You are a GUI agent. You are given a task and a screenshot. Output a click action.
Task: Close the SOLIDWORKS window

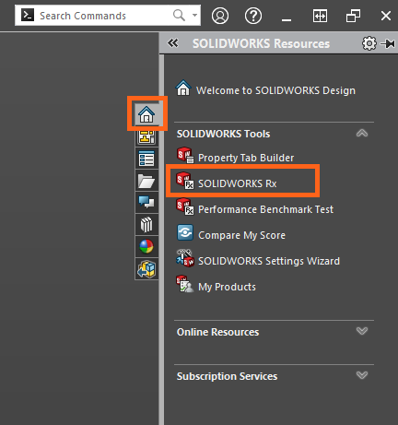[x=386, y=16]
